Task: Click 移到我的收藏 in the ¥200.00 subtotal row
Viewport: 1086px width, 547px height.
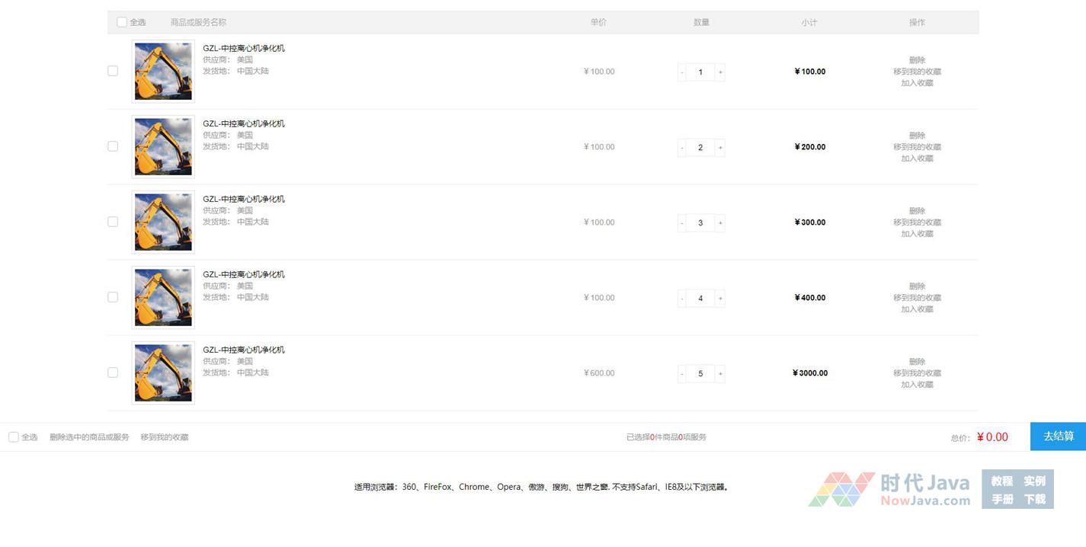Action: pyautogui.click(x=917, y=147)
